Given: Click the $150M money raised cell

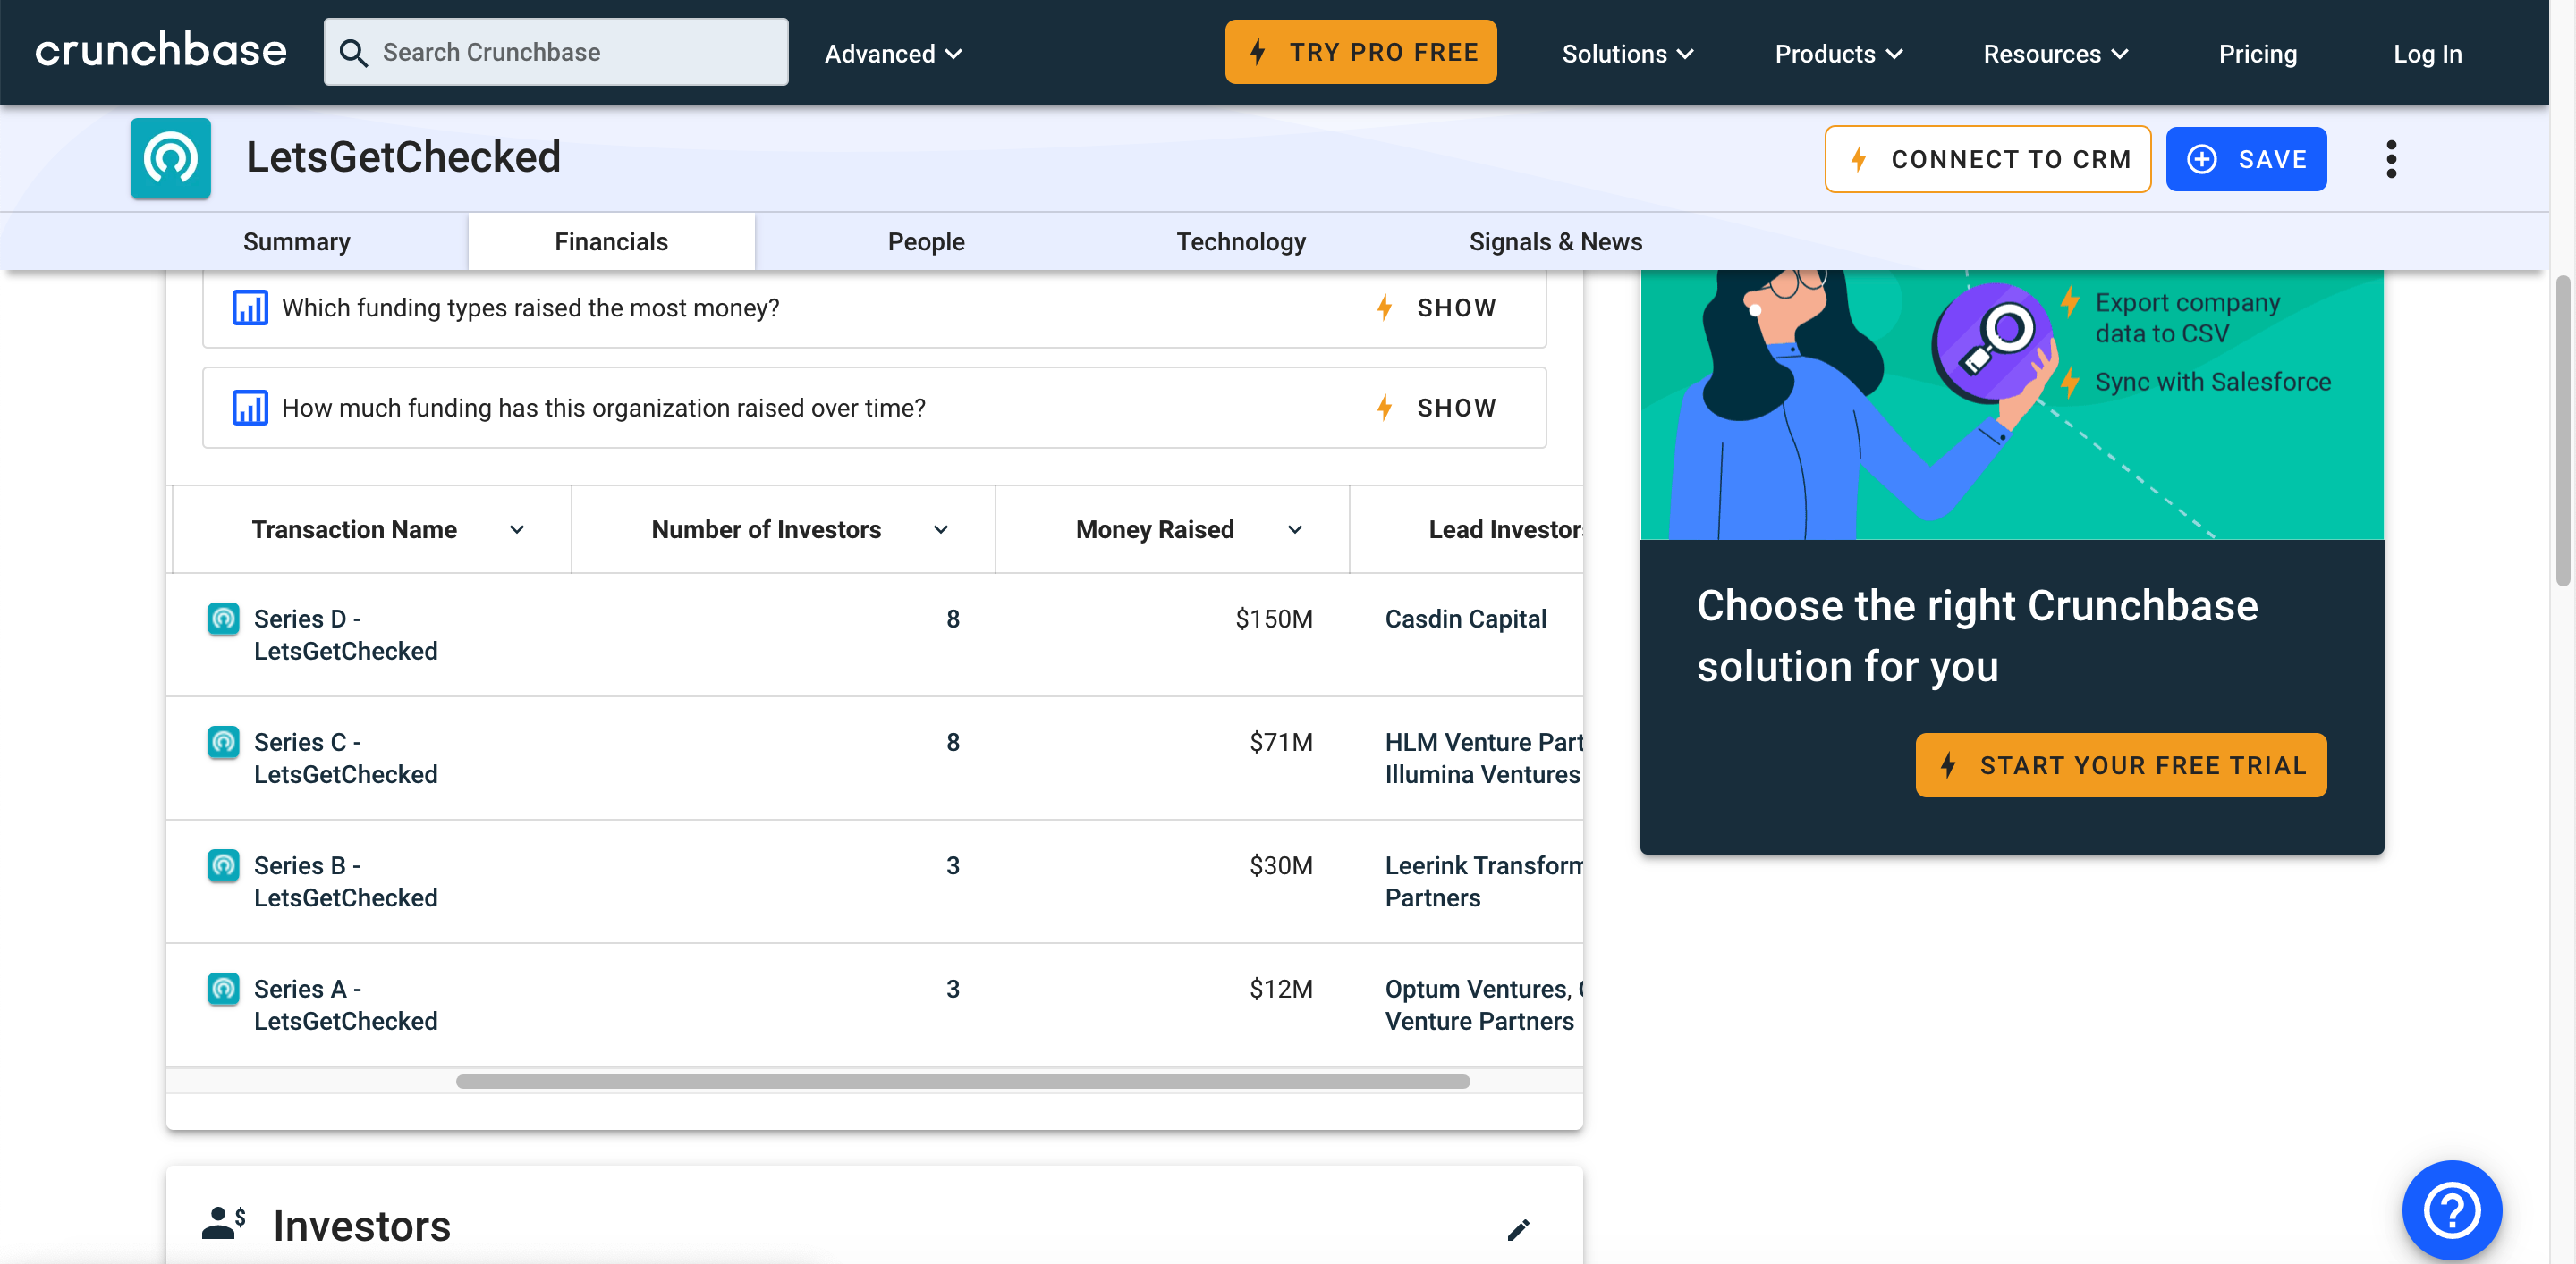Looking at the screenshot, I should click(1274, 619).
